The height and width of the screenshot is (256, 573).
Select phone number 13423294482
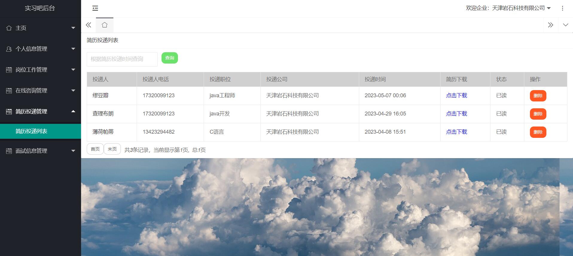pyautogui.click(x=159, y=132)
